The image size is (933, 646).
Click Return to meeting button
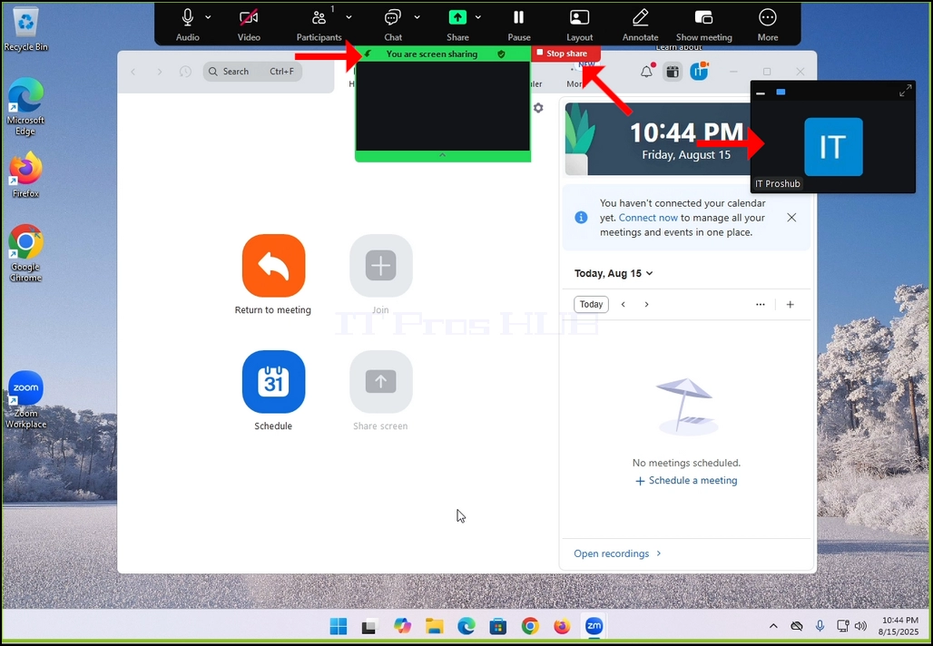[273, 265]
